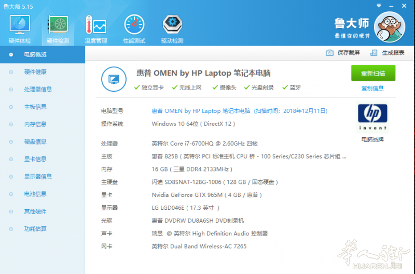
Task: Click the HP invent brand logo
Action: tap(372, 117)
